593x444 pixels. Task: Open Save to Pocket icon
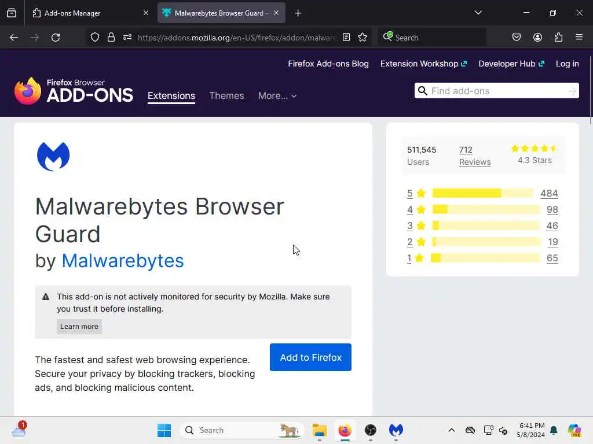516,37
